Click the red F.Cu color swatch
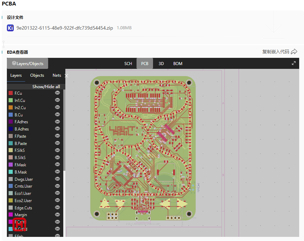This screenshot has height=241, width=304. (11, 93)
